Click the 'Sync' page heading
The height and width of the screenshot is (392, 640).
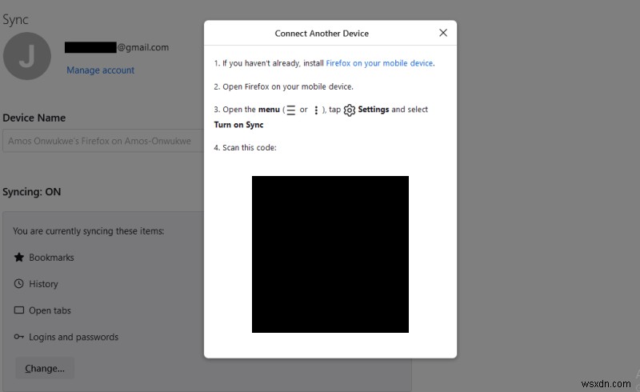pyautogui.click(x=15, y=19)
